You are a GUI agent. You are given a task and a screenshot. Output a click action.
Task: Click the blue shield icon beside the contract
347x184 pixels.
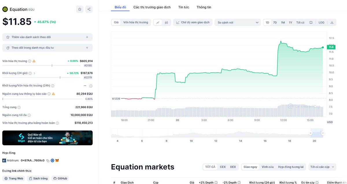tap(52, 160)
